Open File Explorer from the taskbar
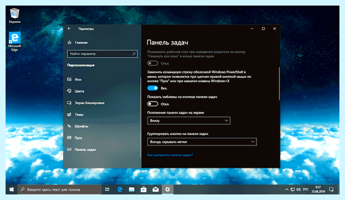This screenshot has height=200, width=345. click(131, 189)
